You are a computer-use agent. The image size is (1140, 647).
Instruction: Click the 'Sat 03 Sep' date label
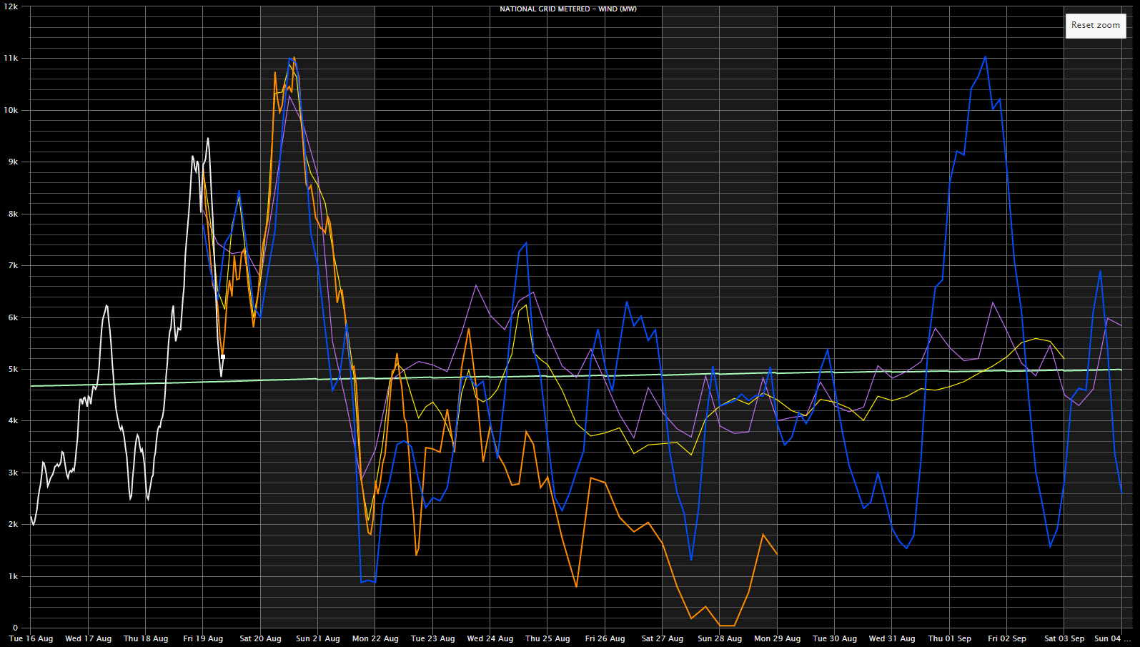coord(1064,638)
